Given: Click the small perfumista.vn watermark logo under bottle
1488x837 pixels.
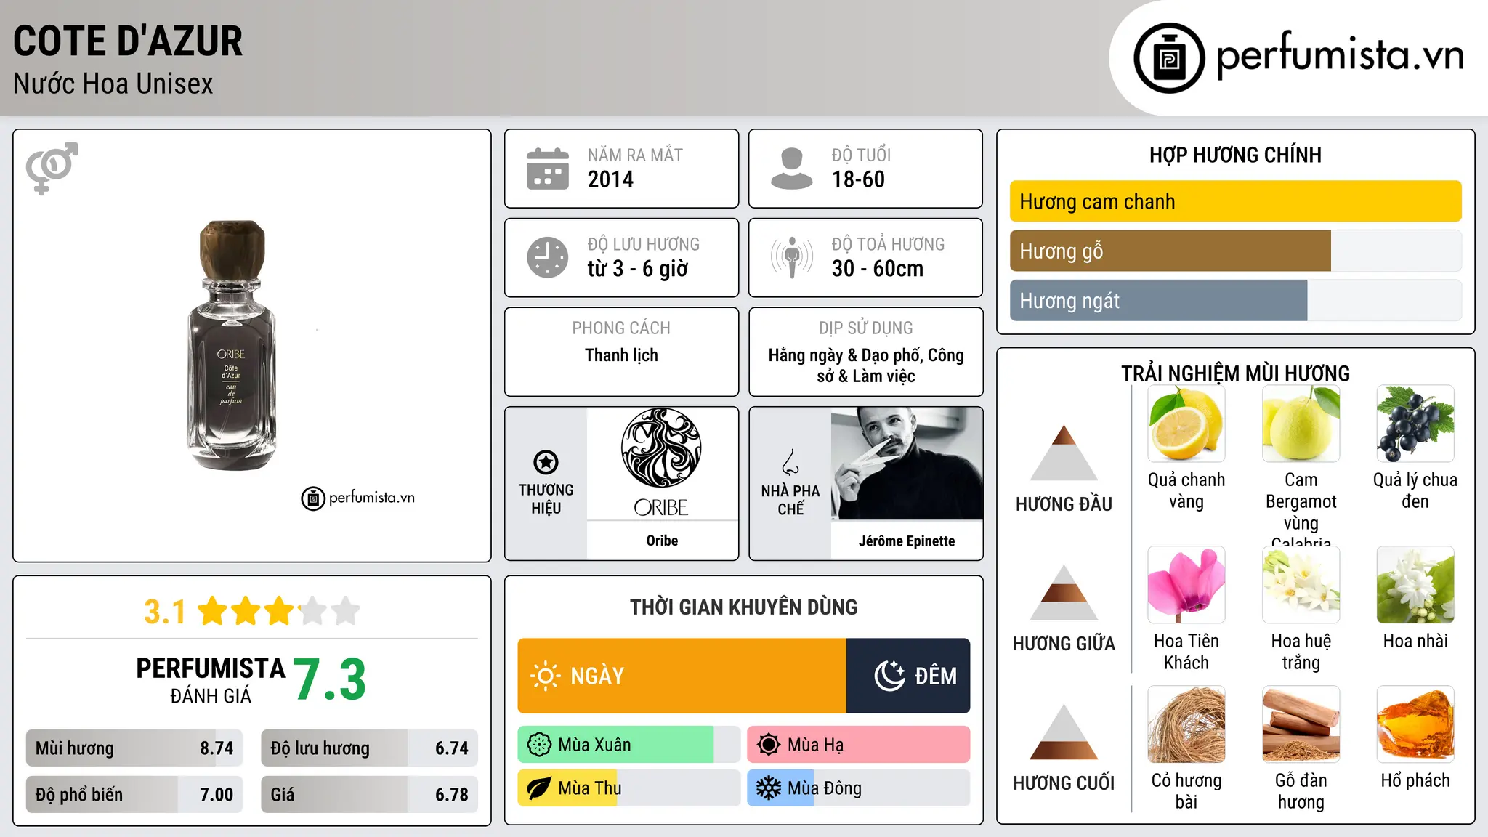Looking at the screenshot, I should click(357, 498).
